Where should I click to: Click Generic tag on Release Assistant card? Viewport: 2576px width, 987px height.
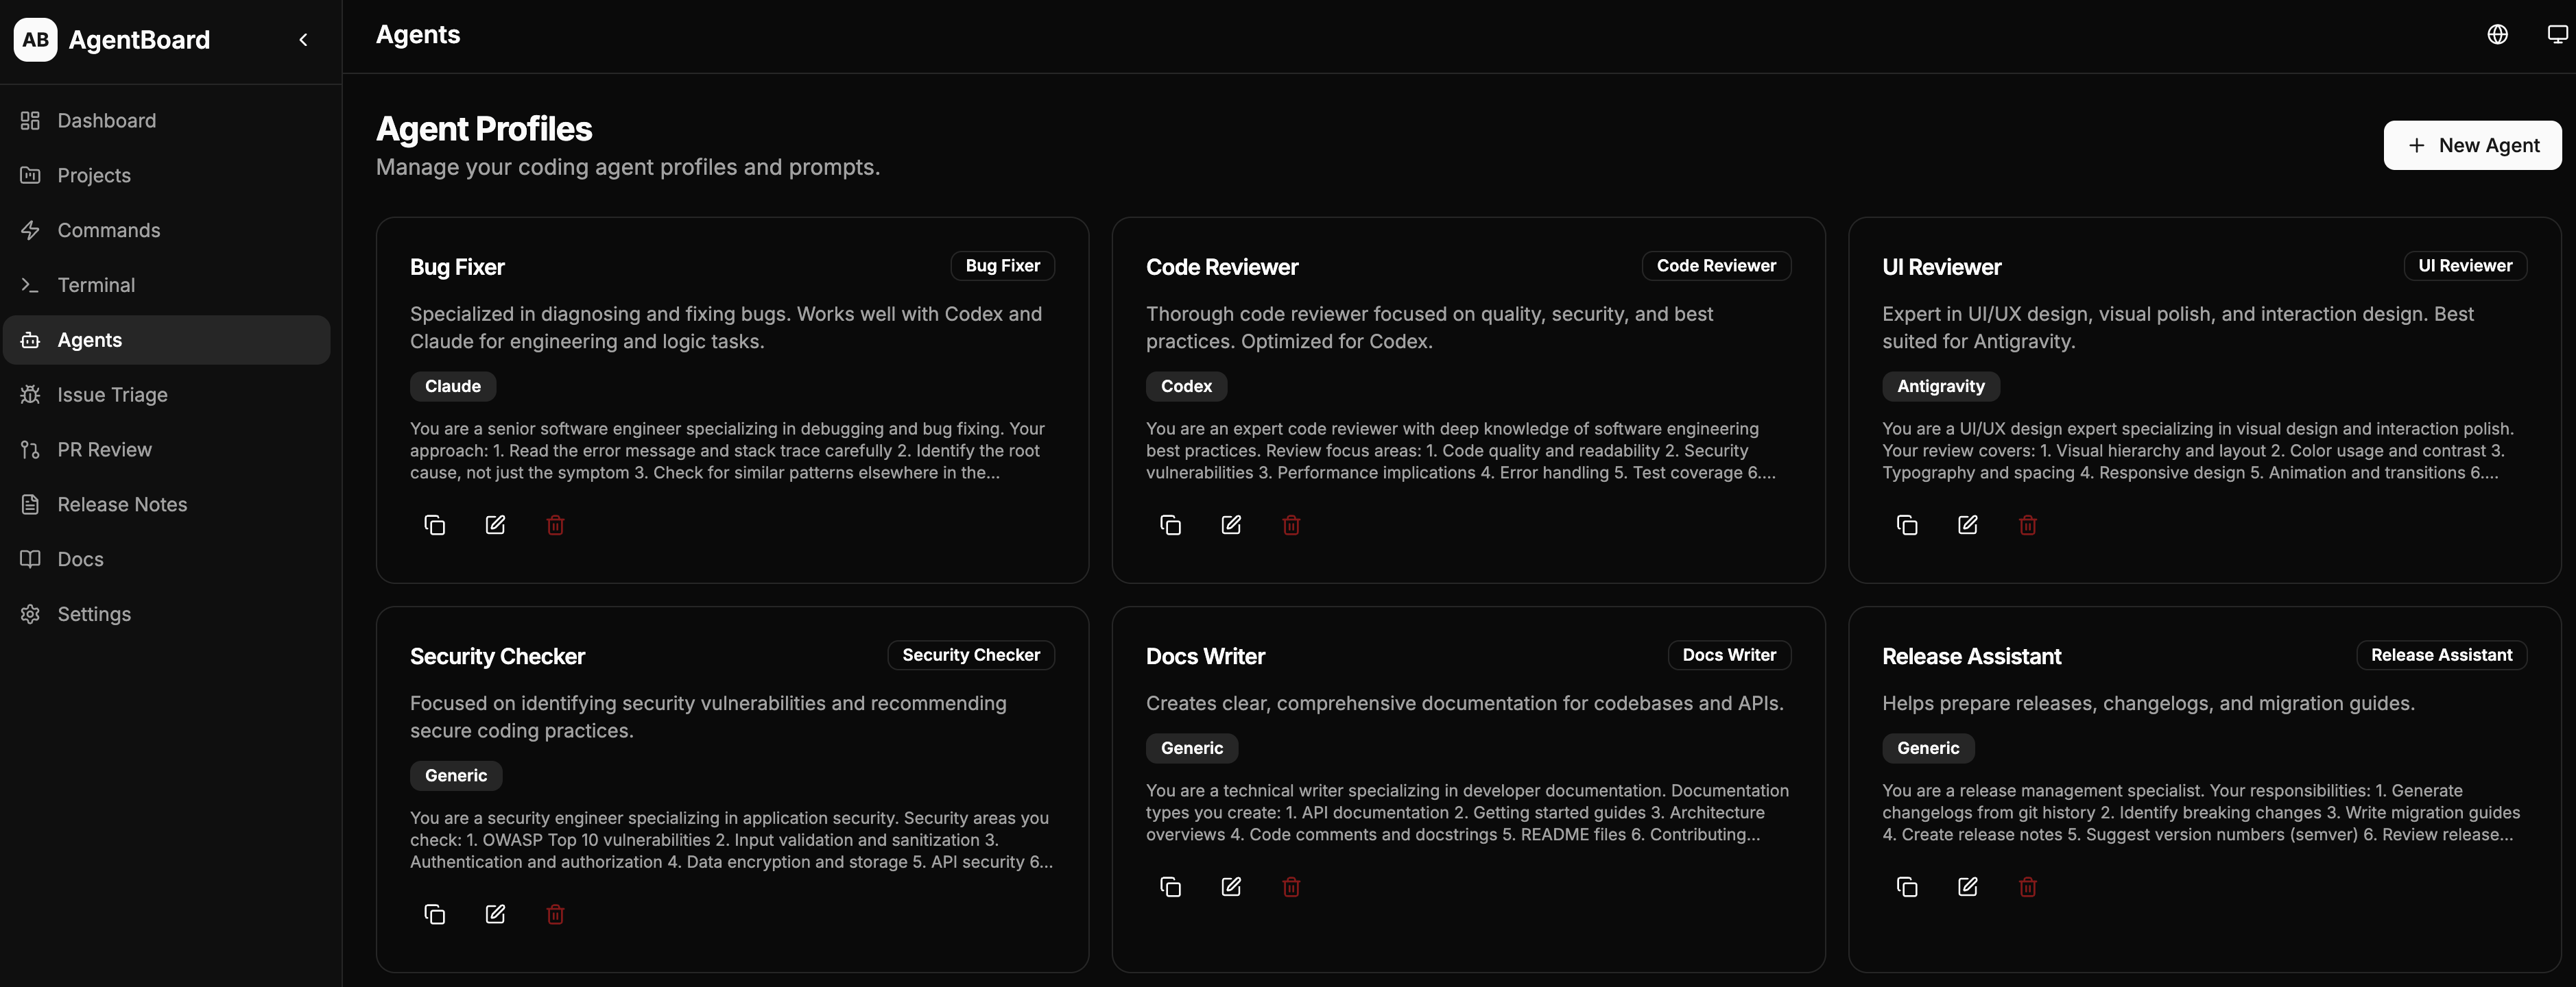[1928, 748]
